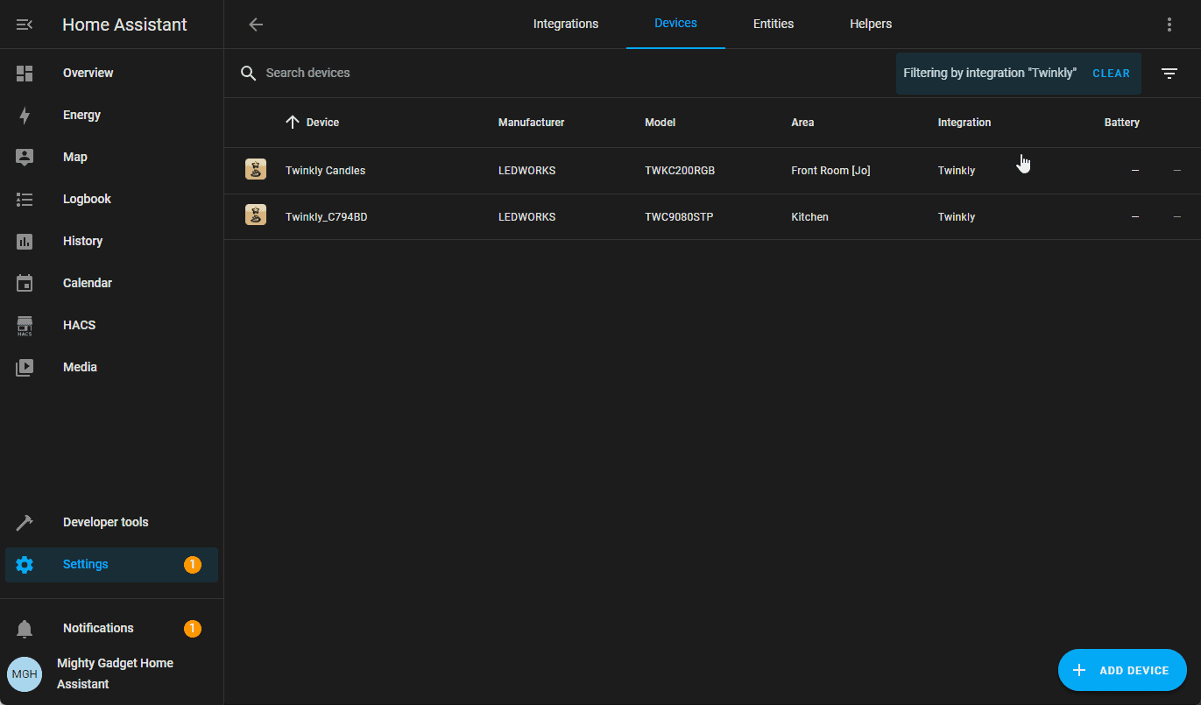This screenshot has height=705, width=1201.
Task: Open Notifications panel
Action: pos(98,628)
